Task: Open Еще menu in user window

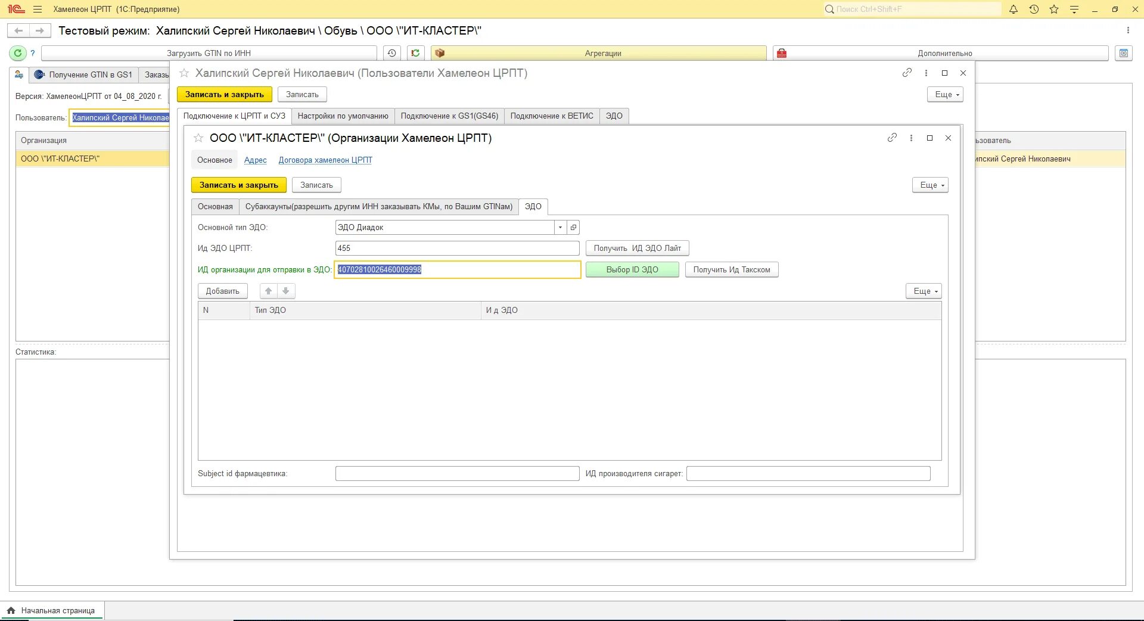Action: click(x=945, y=94)
